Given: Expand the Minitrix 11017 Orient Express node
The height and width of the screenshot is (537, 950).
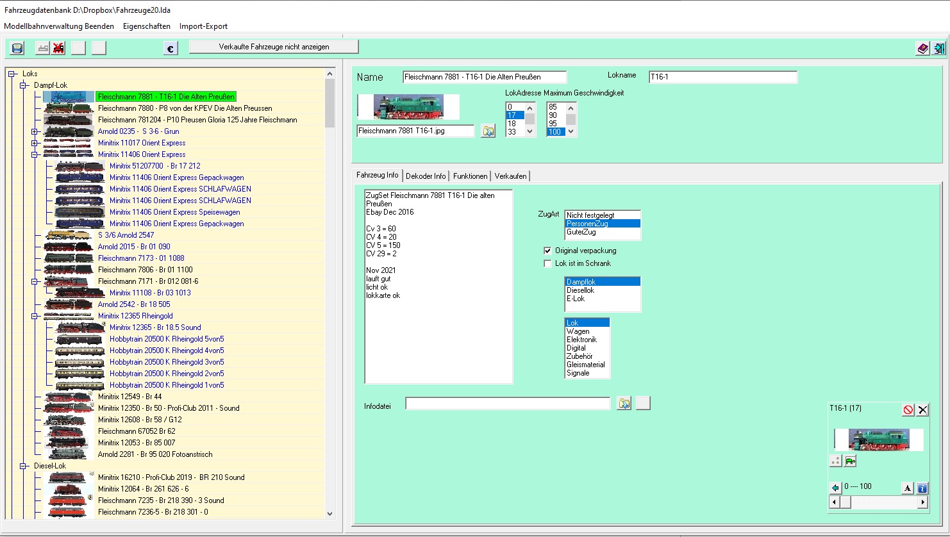Looking at the screenshot, I should coord(35,143).
